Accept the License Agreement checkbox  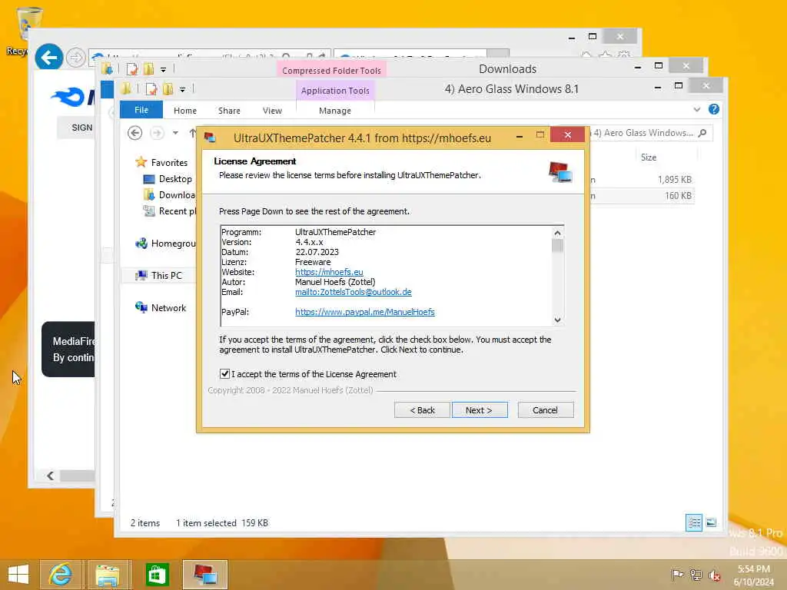coord(224,374)
